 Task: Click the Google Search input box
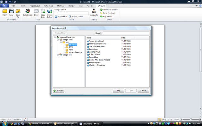click(x=73, y=13)
